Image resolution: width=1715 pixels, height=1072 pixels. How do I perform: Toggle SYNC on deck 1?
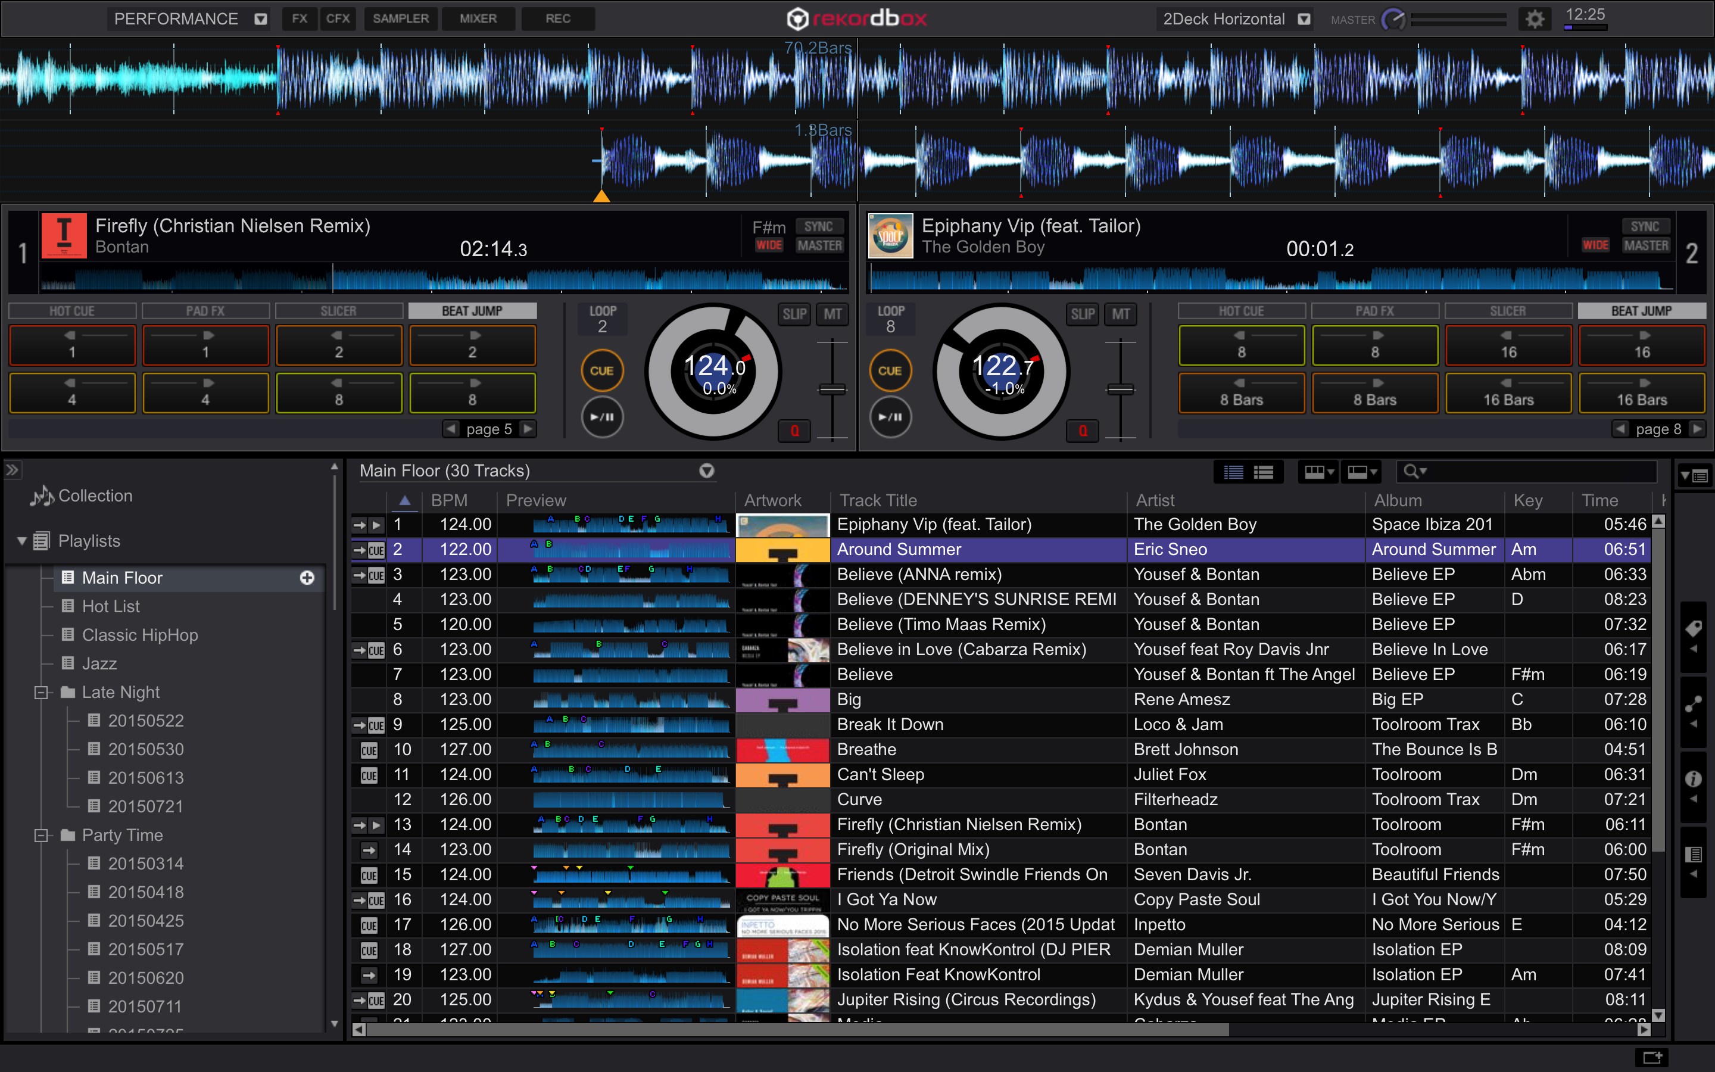tap(819, 226)
